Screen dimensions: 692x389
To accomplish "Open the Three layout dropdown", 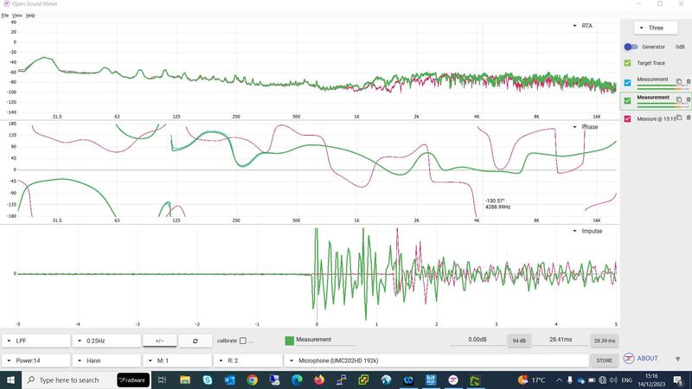I will click(x=656, y=28).
